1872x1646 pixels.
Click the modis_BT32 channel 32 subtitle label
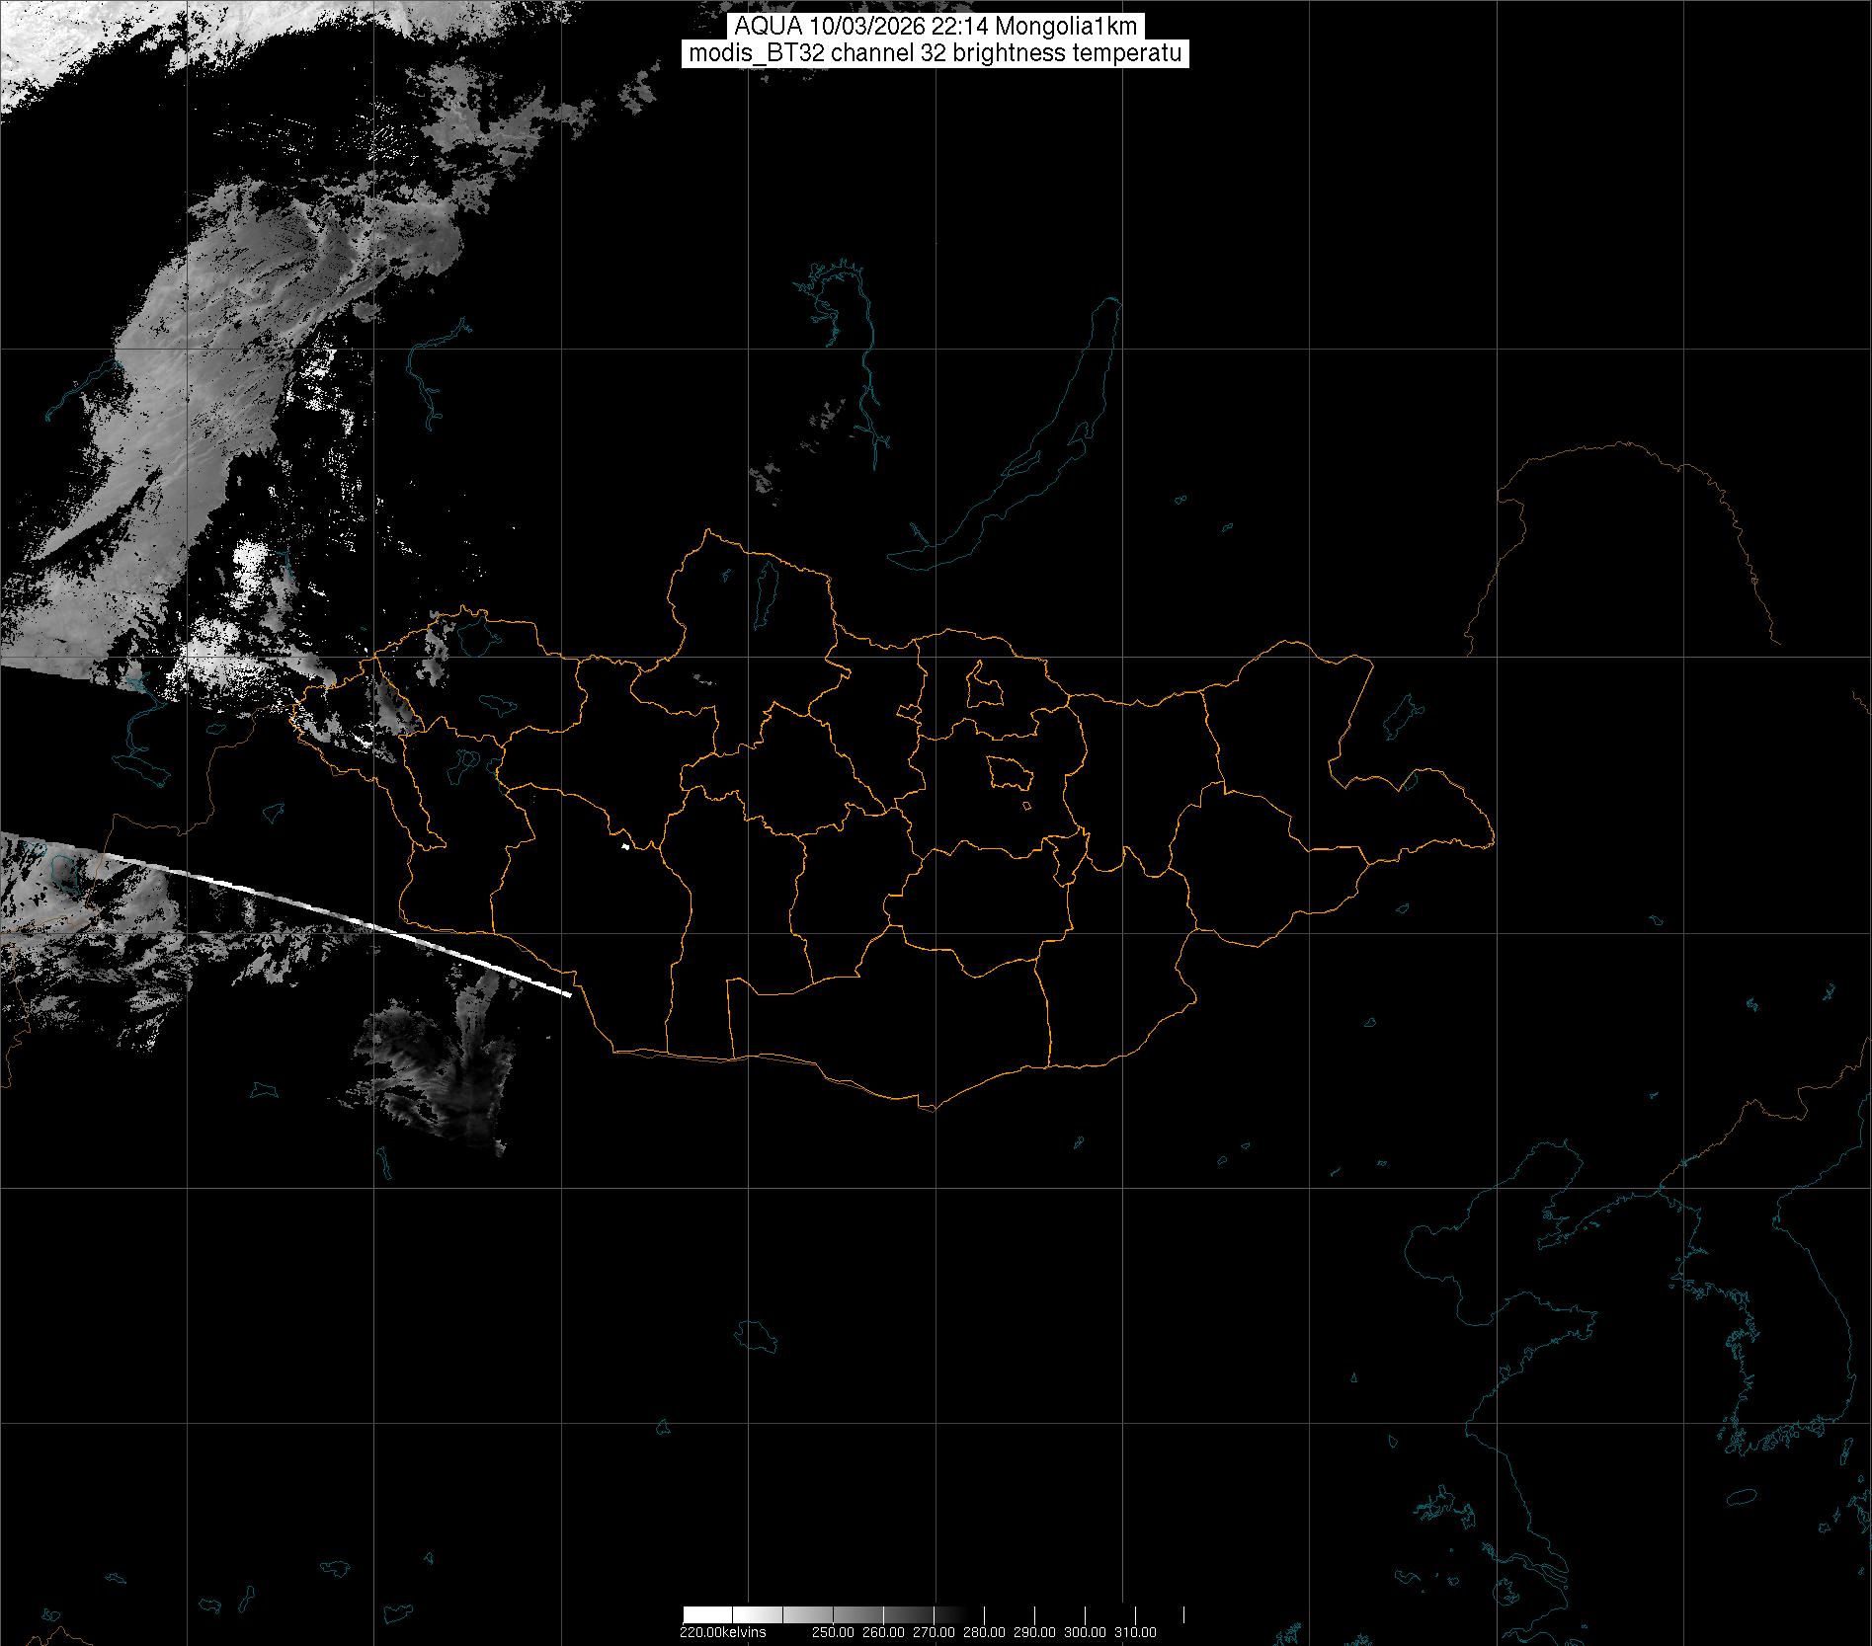[935, 53]
